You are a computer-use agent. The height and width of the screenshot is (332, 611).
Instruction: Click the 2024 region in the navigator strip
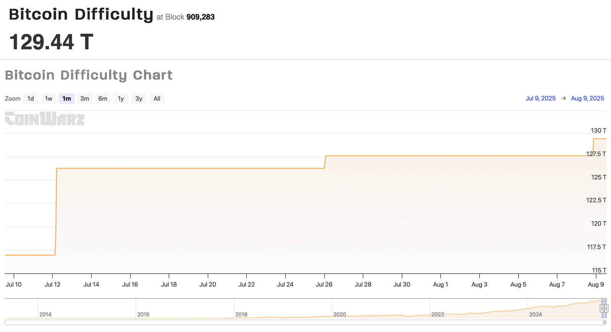(536, 314)
